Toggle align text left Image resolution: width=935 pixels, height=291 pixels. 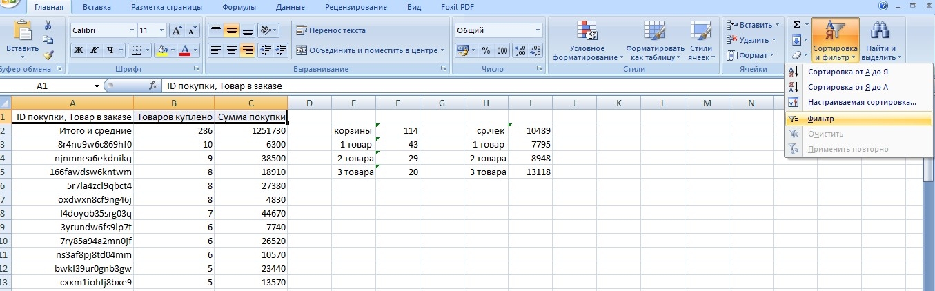(215, 50)
